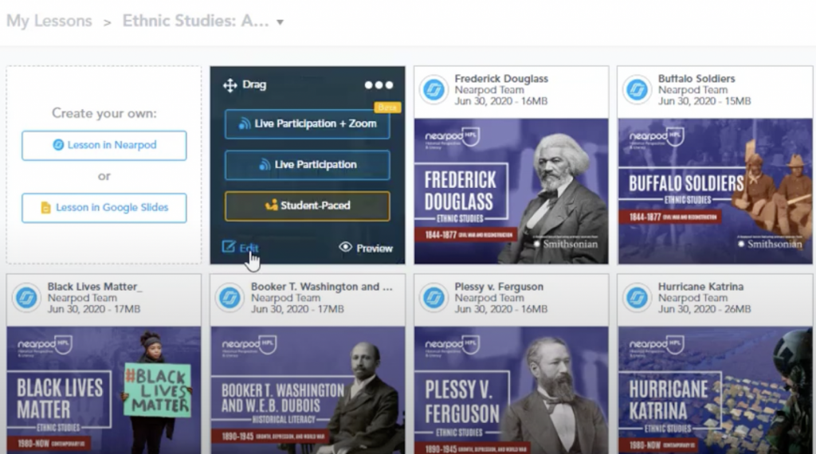This screenshot has width=816, height=454.
Task: Launch Live Participation + Zoom
Action: 307,123
